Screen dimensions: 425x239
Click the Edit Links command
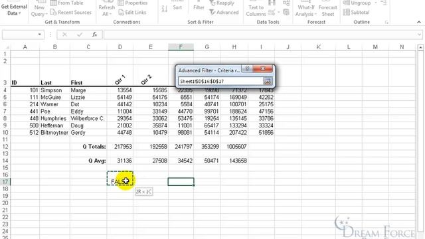[x=132, y=12]
